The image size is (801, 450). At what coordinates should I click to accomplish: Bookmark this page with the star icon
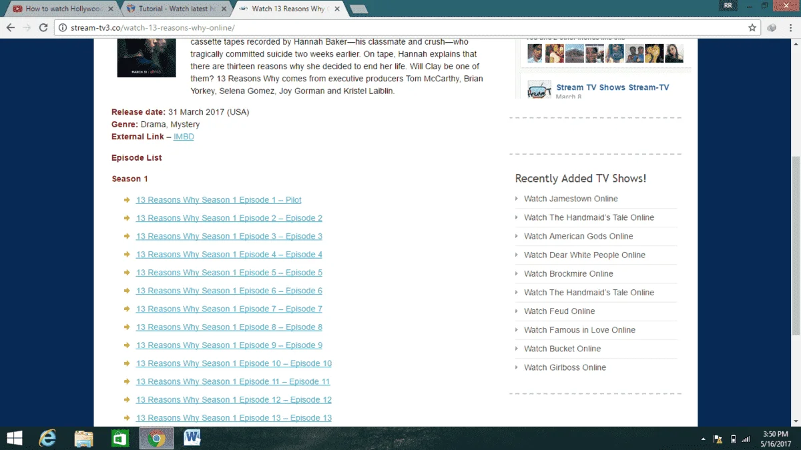coord(752,28)
